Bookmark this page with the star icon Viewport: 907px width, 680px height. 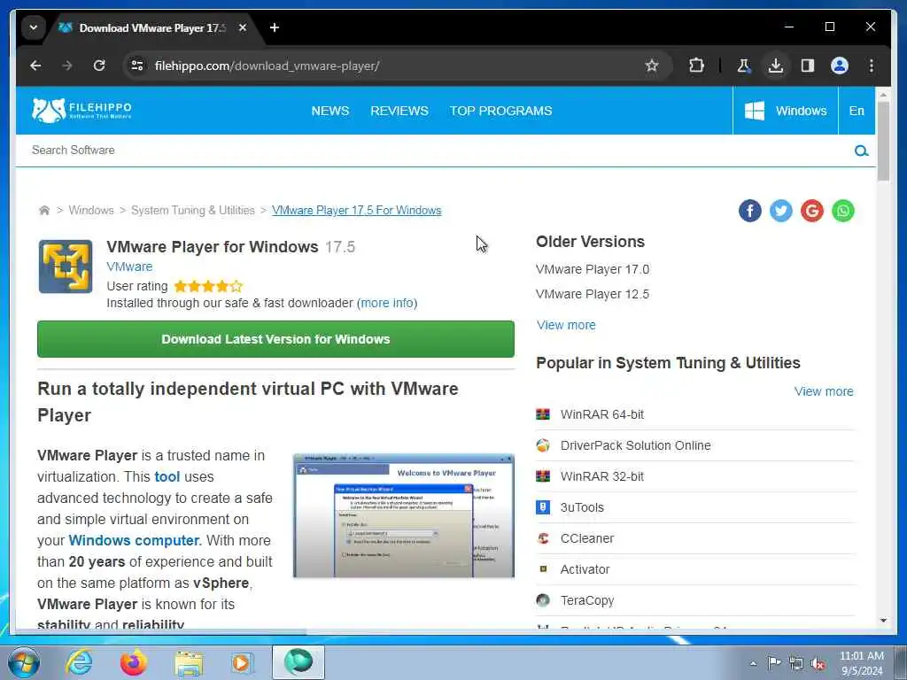(x=652, y=66)
